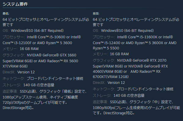Select Version 12 in the 最低 column
The height and width of the screenshot is (121, 183).
[26, 72]
